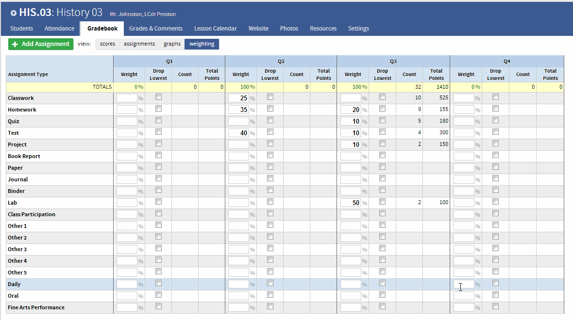
Task: Click the Q2 Classwork weight field showing 25
Action: click(x=241, y=97)
